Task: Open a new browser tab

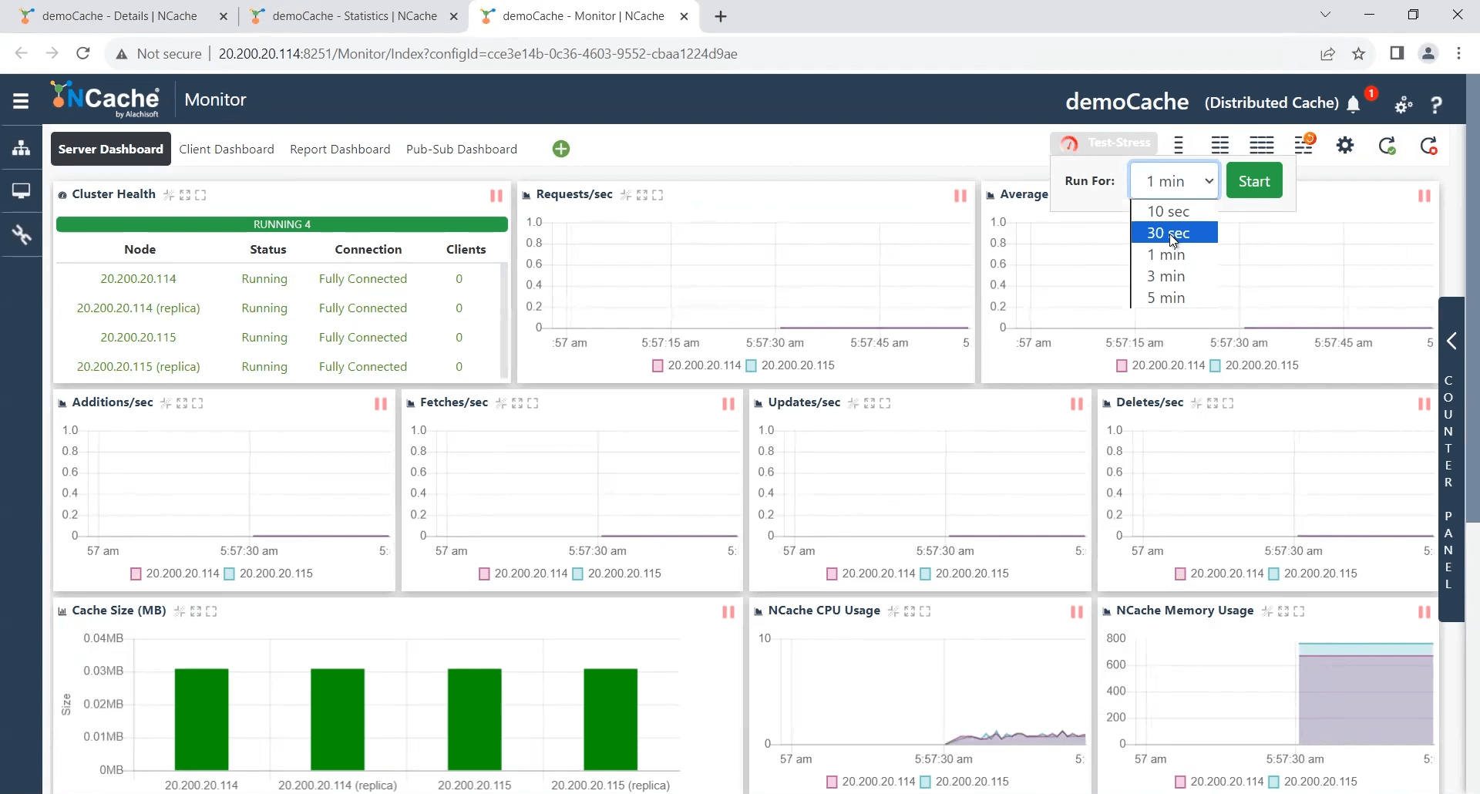Action: 721,16
